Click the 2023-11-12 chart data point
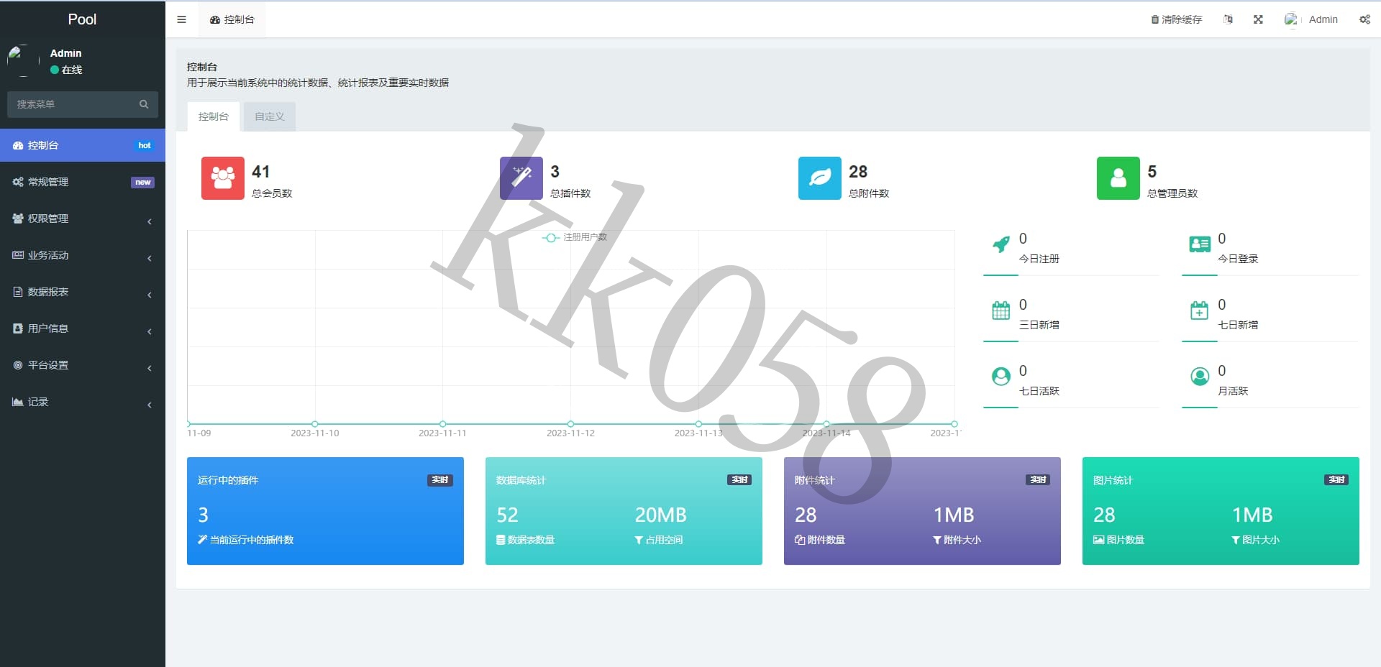The width and height of the screenshot is (1381, 667). [x=570, y=424]
